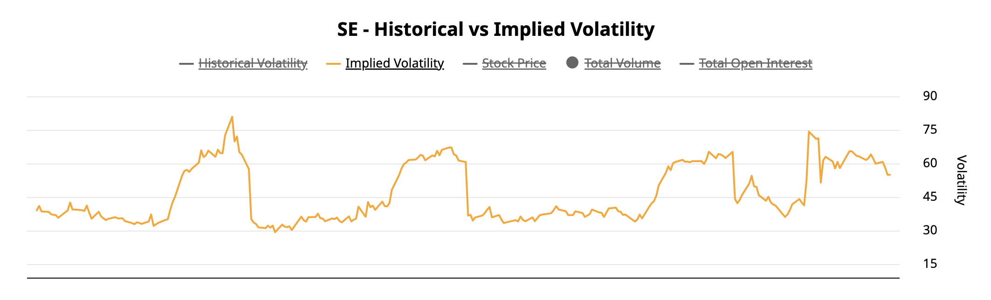
Task: Hide the Implied Volatility series via its label
Action: click(x=394, y=63)
